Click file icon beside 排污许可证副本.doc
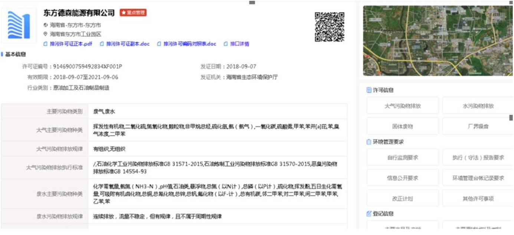 click(x=102, y=44)
